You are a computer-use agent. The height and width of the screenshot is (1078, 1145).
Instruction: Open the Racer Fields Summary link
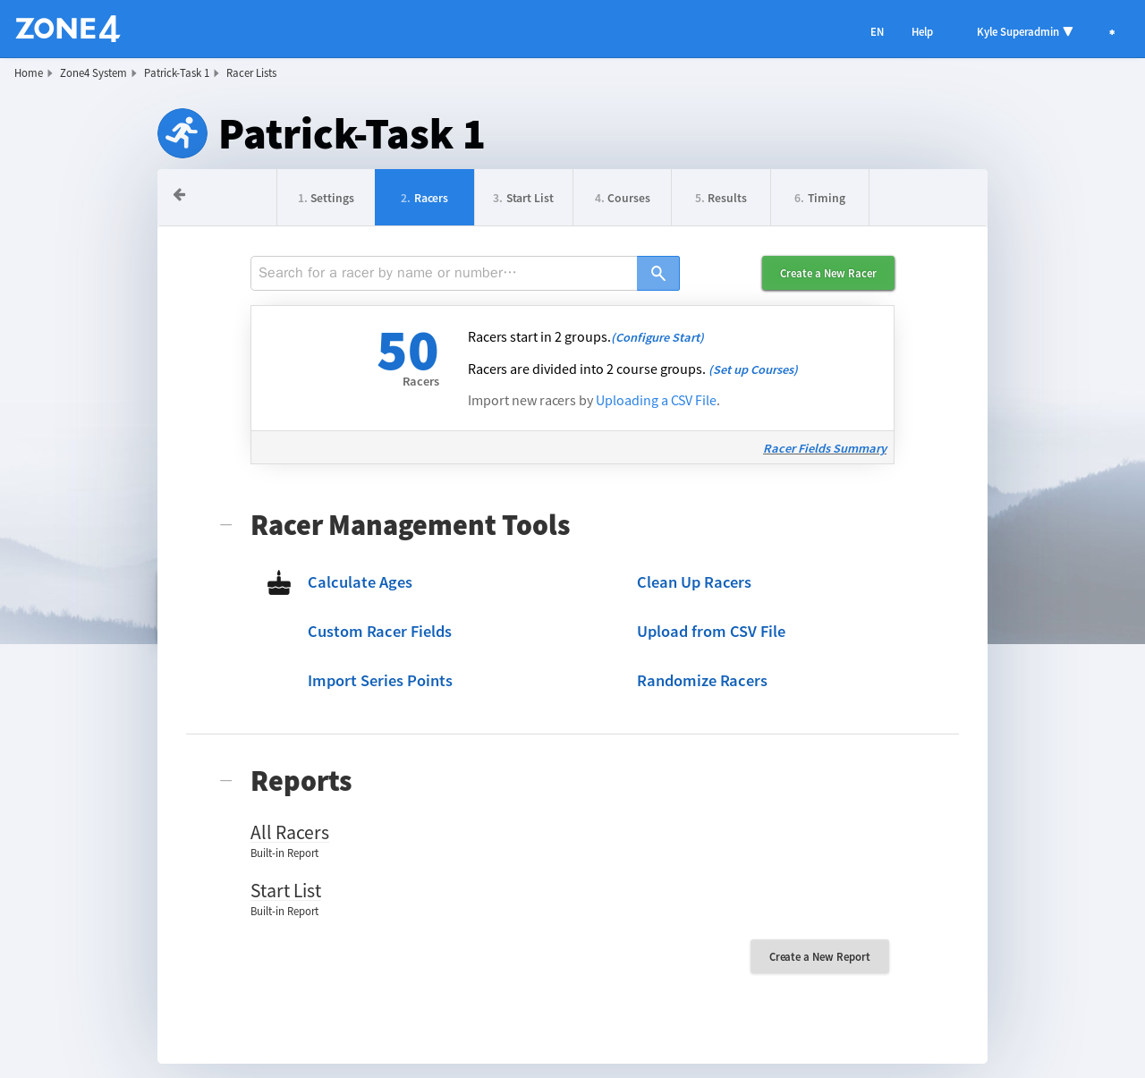tap(825, 448)
